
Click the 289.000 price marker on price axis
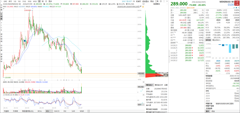(141, 73)
